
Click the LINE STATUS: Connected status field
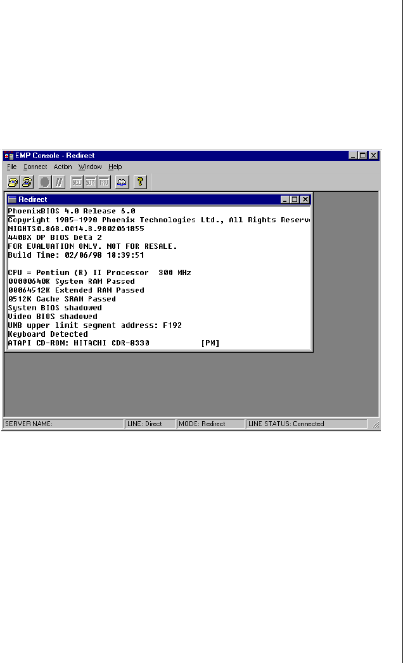[x=307, y=424]
